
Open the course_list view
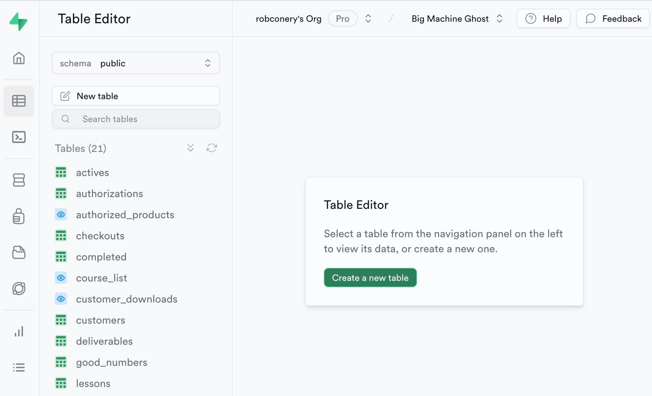(x=101, y=278)
